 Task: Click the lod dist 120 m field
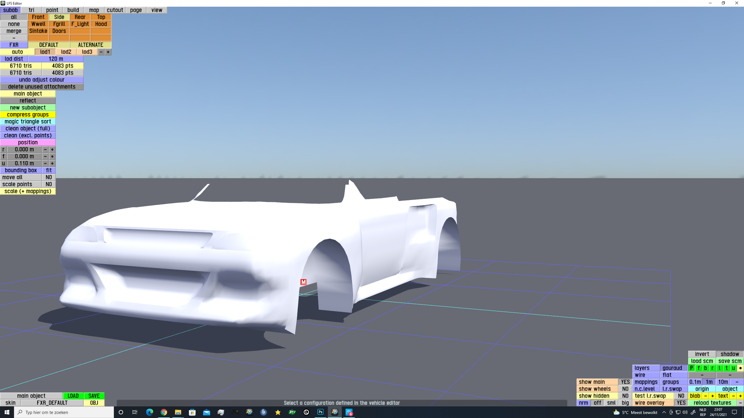pos(56,59)
